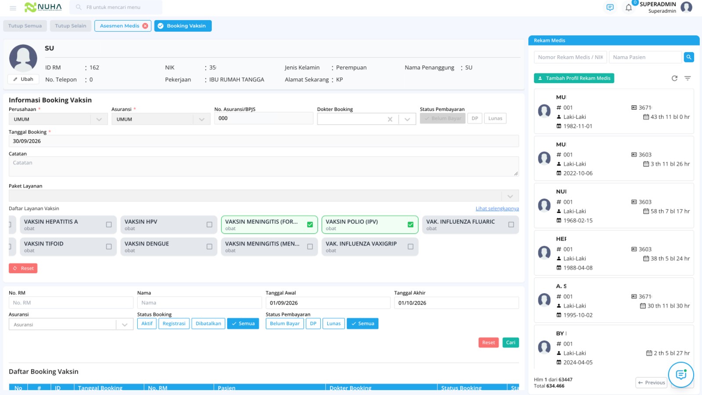702x395 pixels.
Task: Search medical records with magnifier button
Action: 689,57
